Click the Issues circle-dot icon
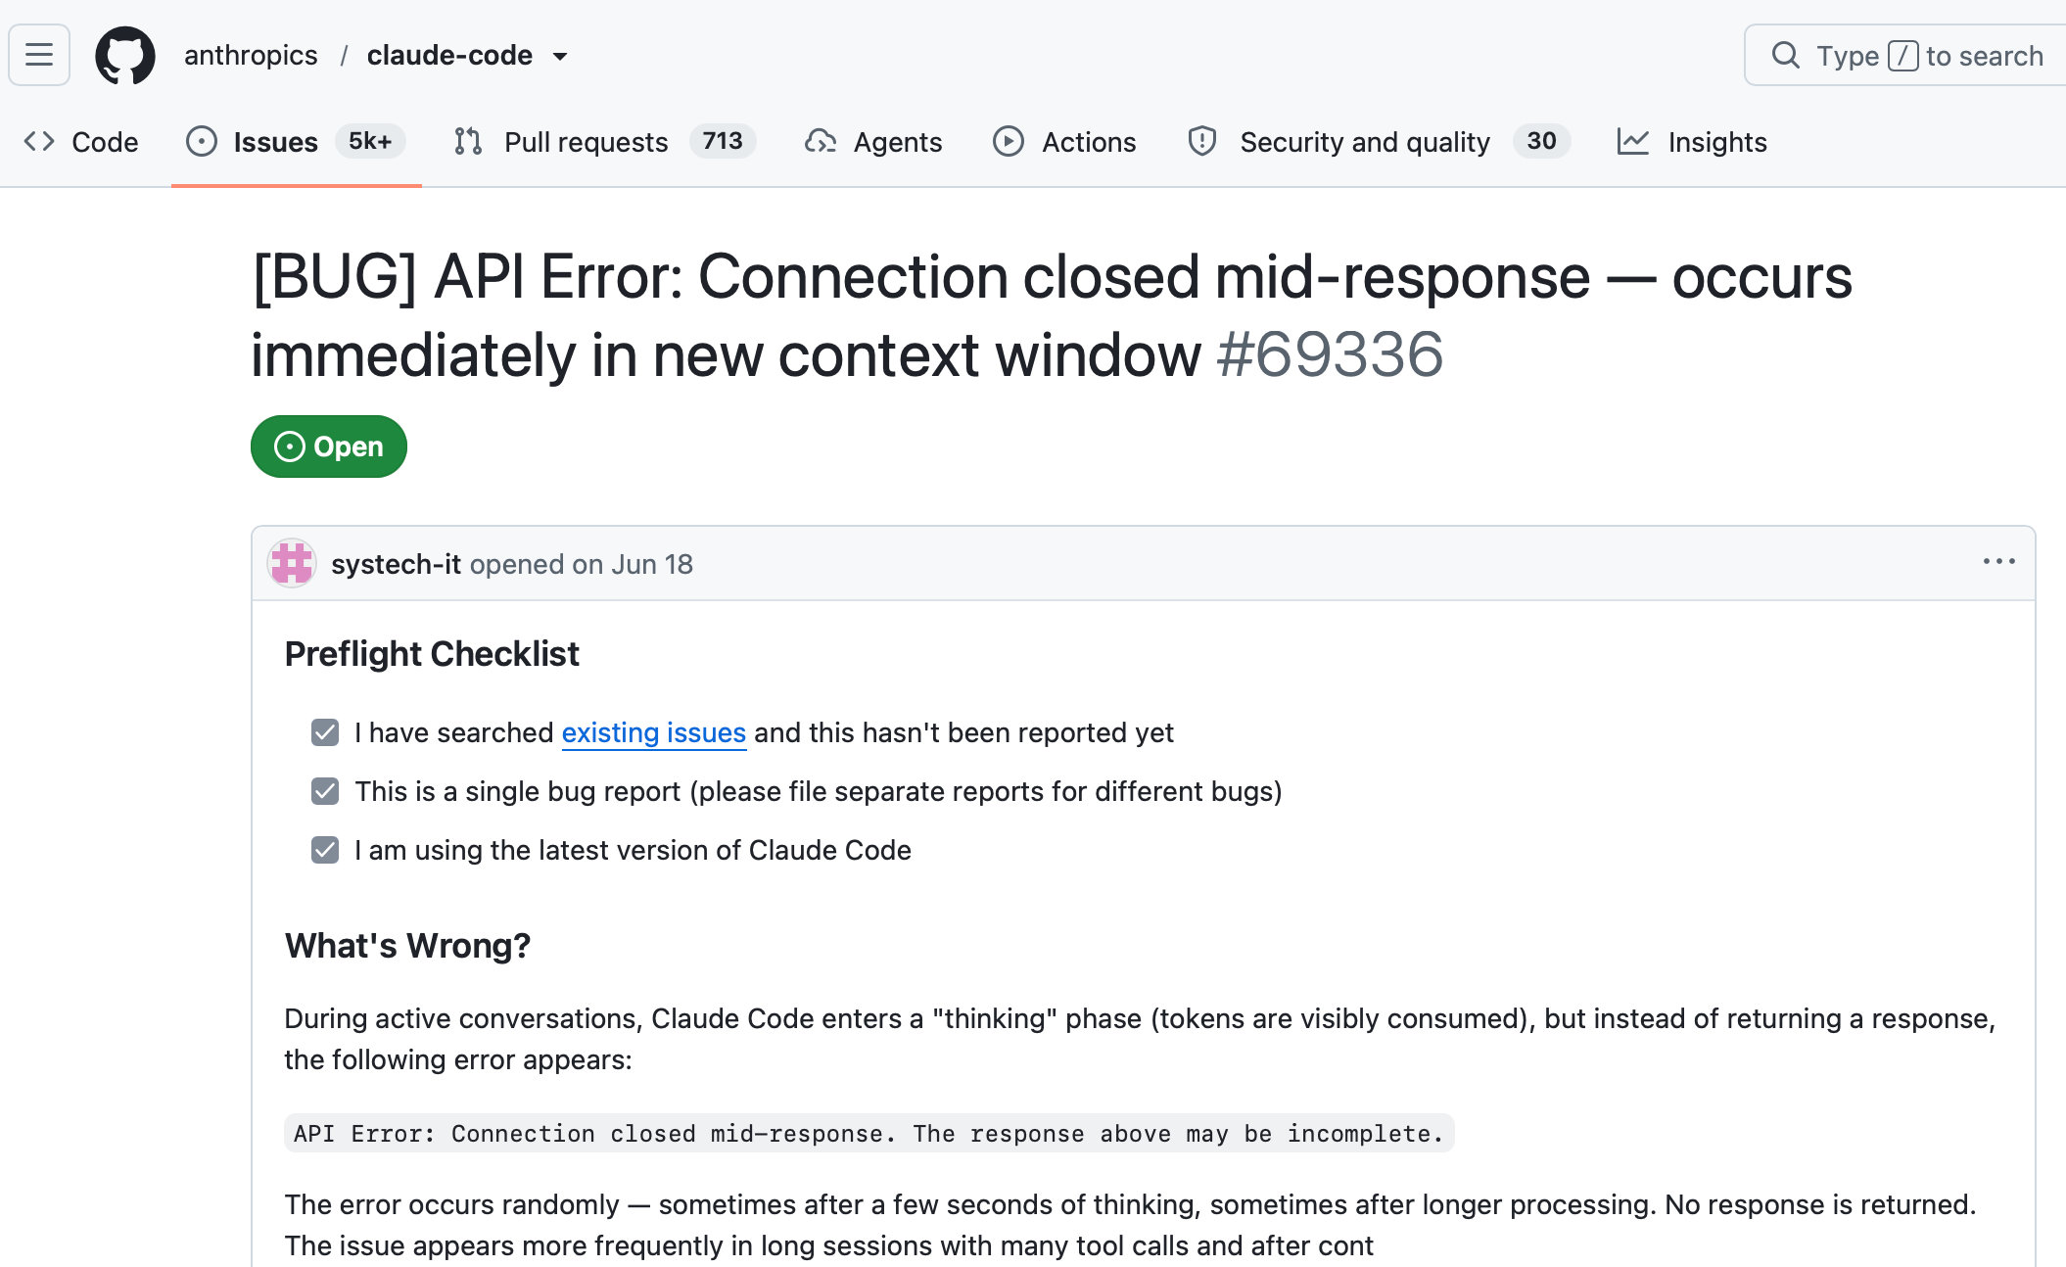This screenshot has width=2066, height=1267. pyautogui.click(x=202, y=142)
